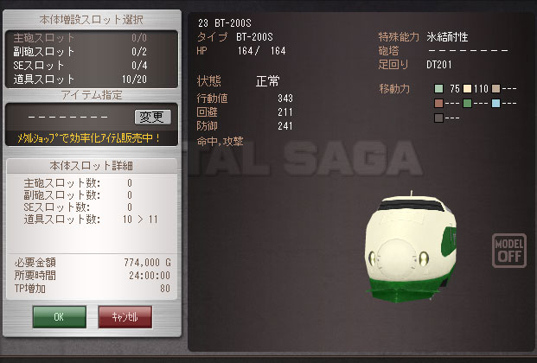The image size is (537, 363).
Task: Click the dark green terrain swatch
Action: coord(467,103)
